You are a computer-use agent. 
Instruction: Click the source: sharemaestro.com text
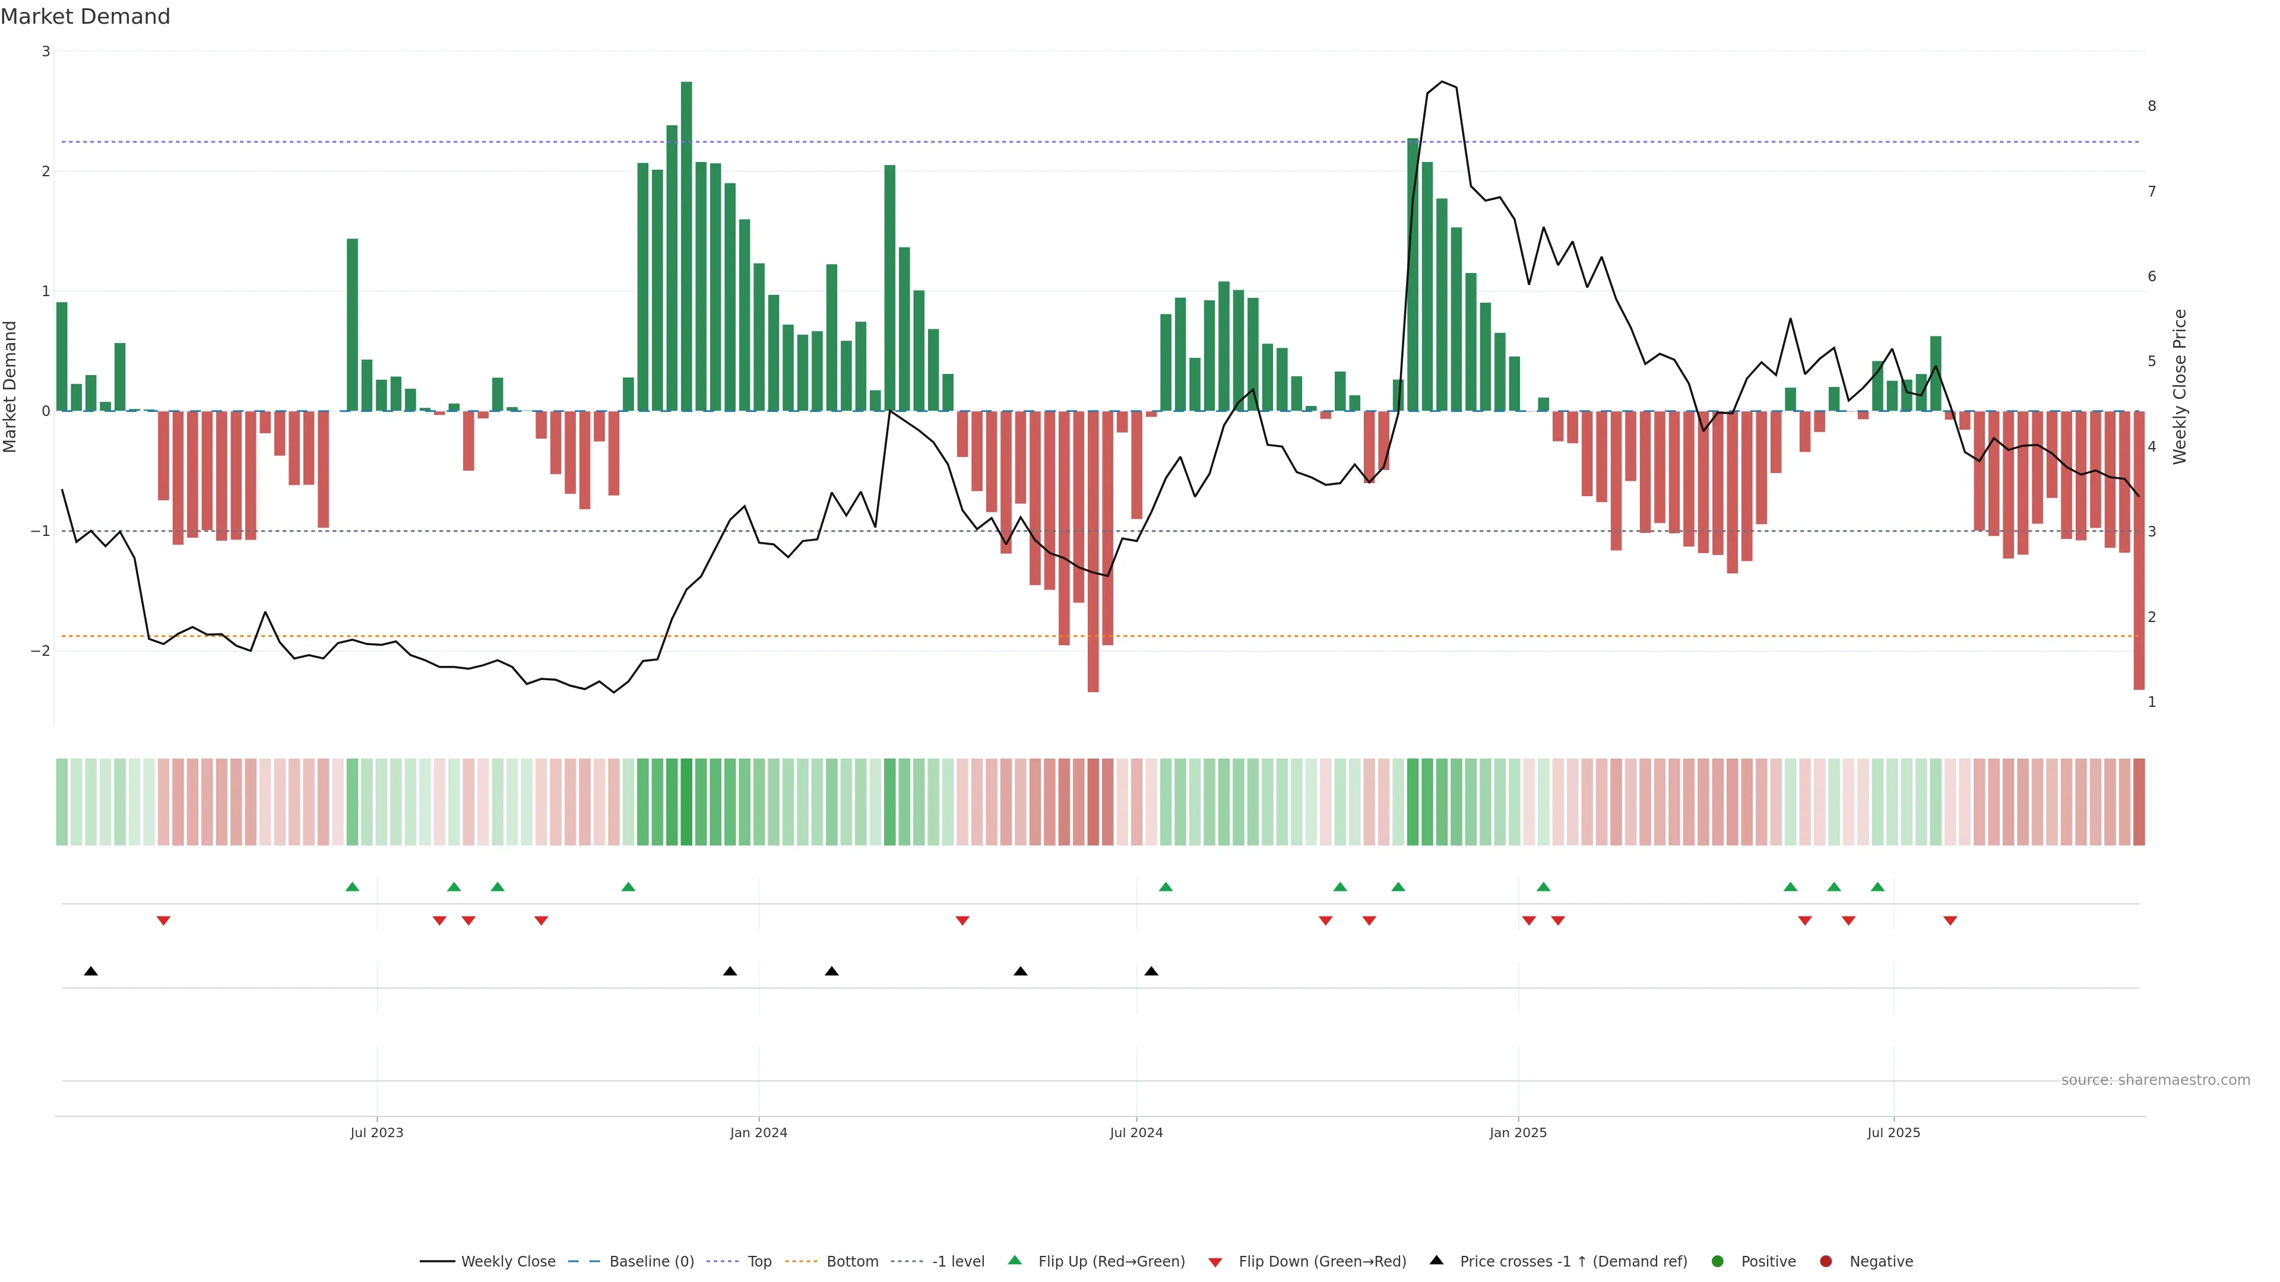2155,1080
